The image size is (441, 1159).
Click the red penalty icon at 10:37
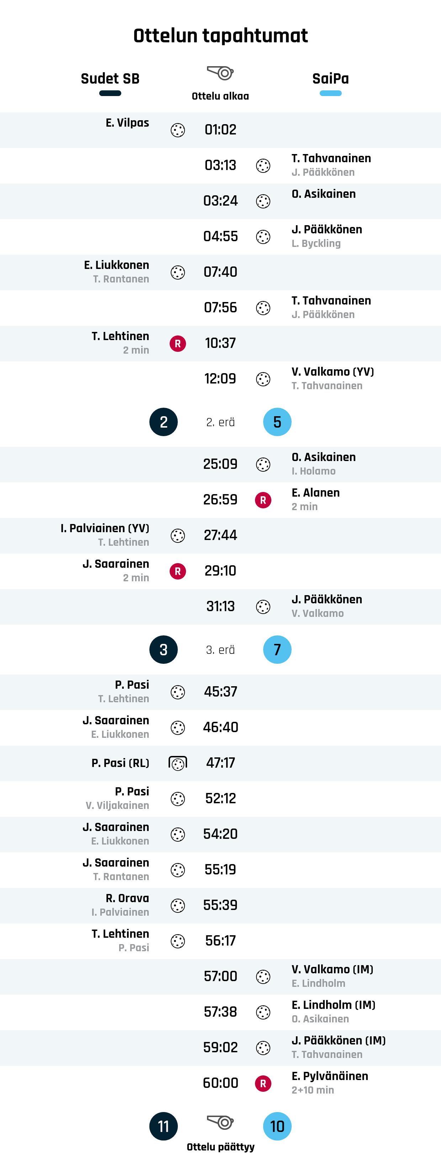178,344
